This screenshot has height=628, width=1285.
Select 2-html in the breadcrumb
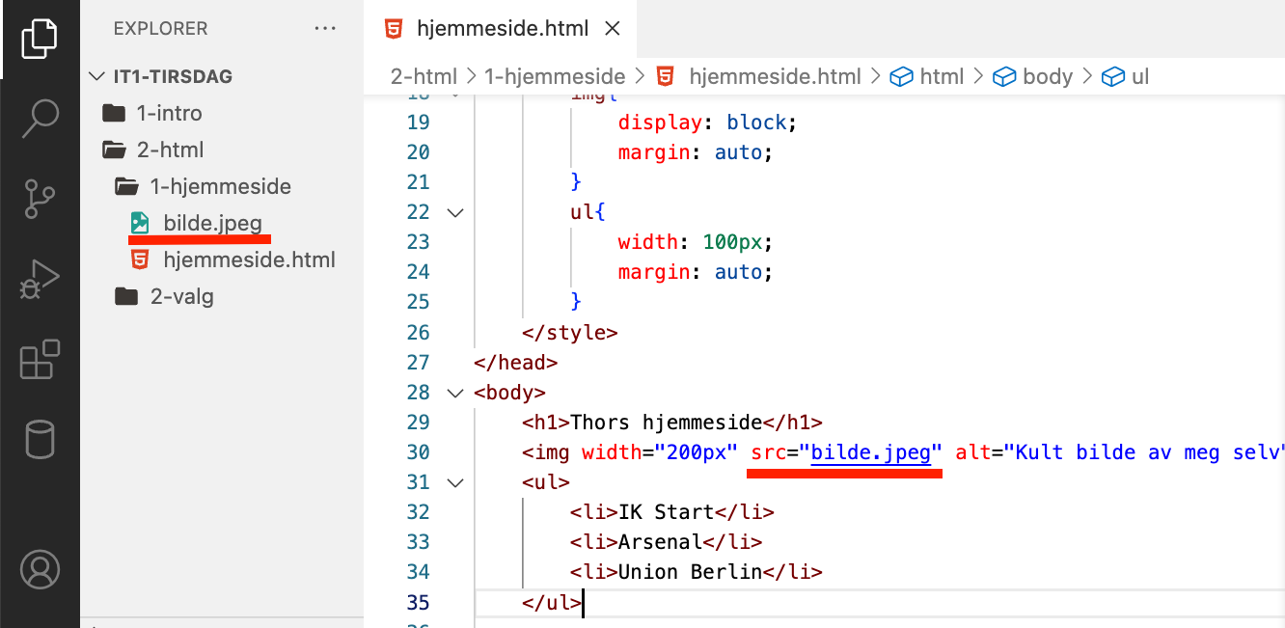pos(424,76)
